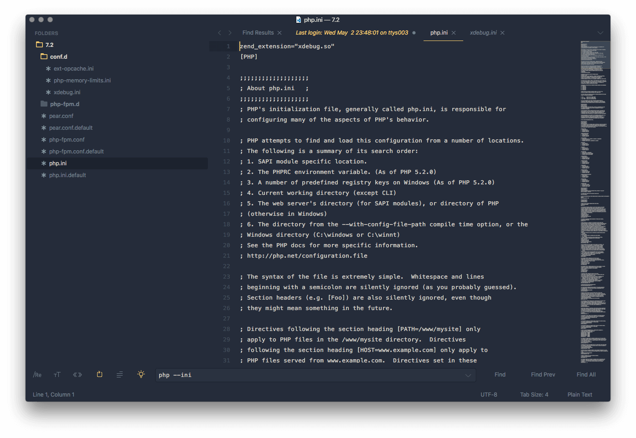Click the file icon in the window title bar
The image size is (636, 438).
pos(297,19)
